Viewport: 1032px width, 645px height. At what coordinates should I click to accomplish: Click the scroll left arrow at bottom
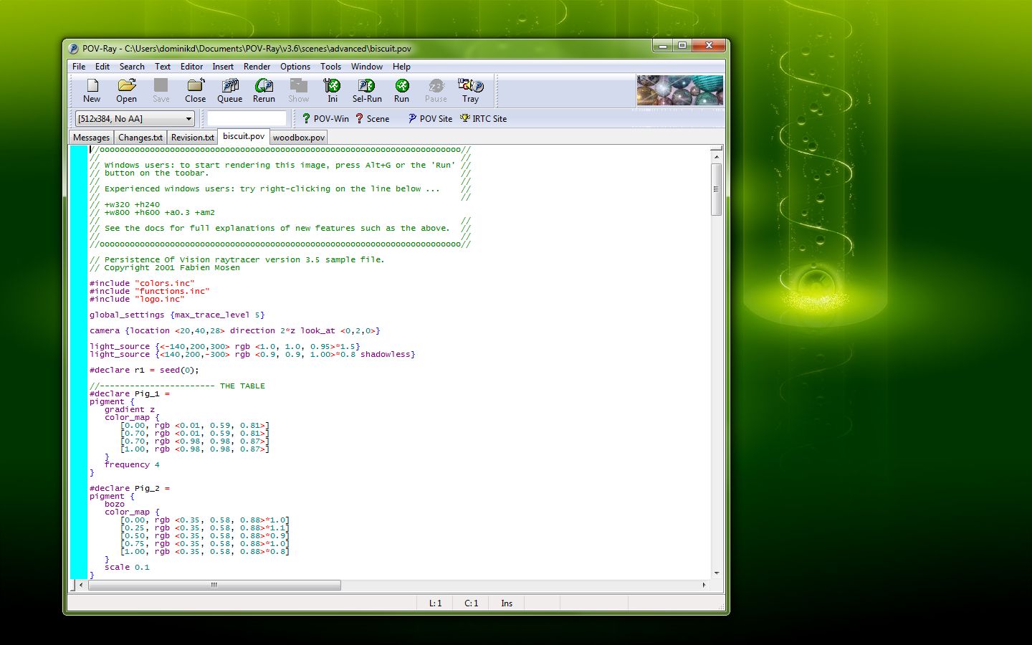coord(81,585)
